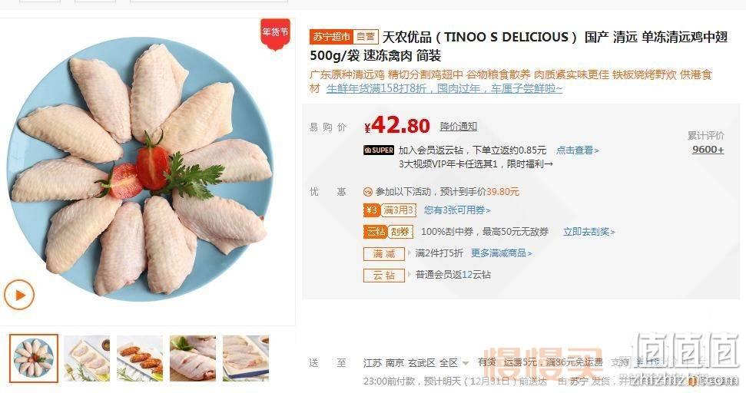Select fourth product thumbnail
Image resolution: width=746 pixels, height=393 pixels.
(193, 358)
